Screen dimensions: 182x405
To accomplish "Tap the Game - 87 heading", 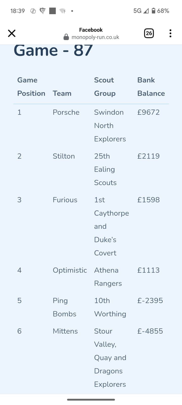I will tap(53, 50).
